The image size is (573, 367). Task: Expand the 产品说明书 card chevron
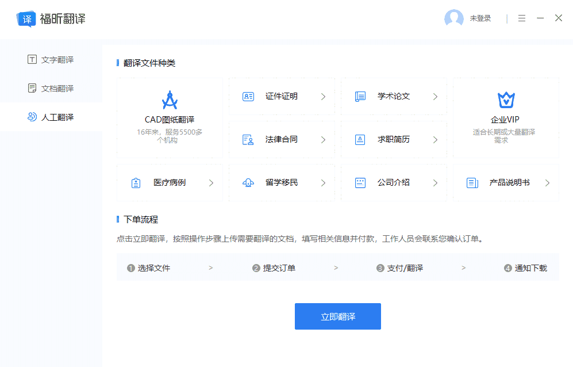pos(548,182)
